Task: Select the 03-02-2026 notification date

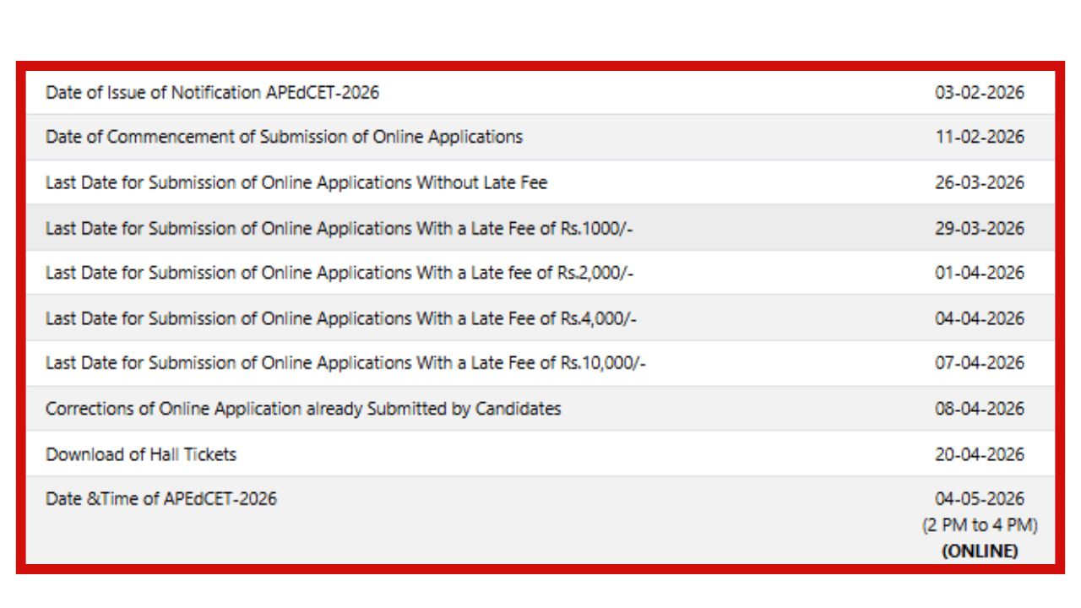Action: point(979,92)
